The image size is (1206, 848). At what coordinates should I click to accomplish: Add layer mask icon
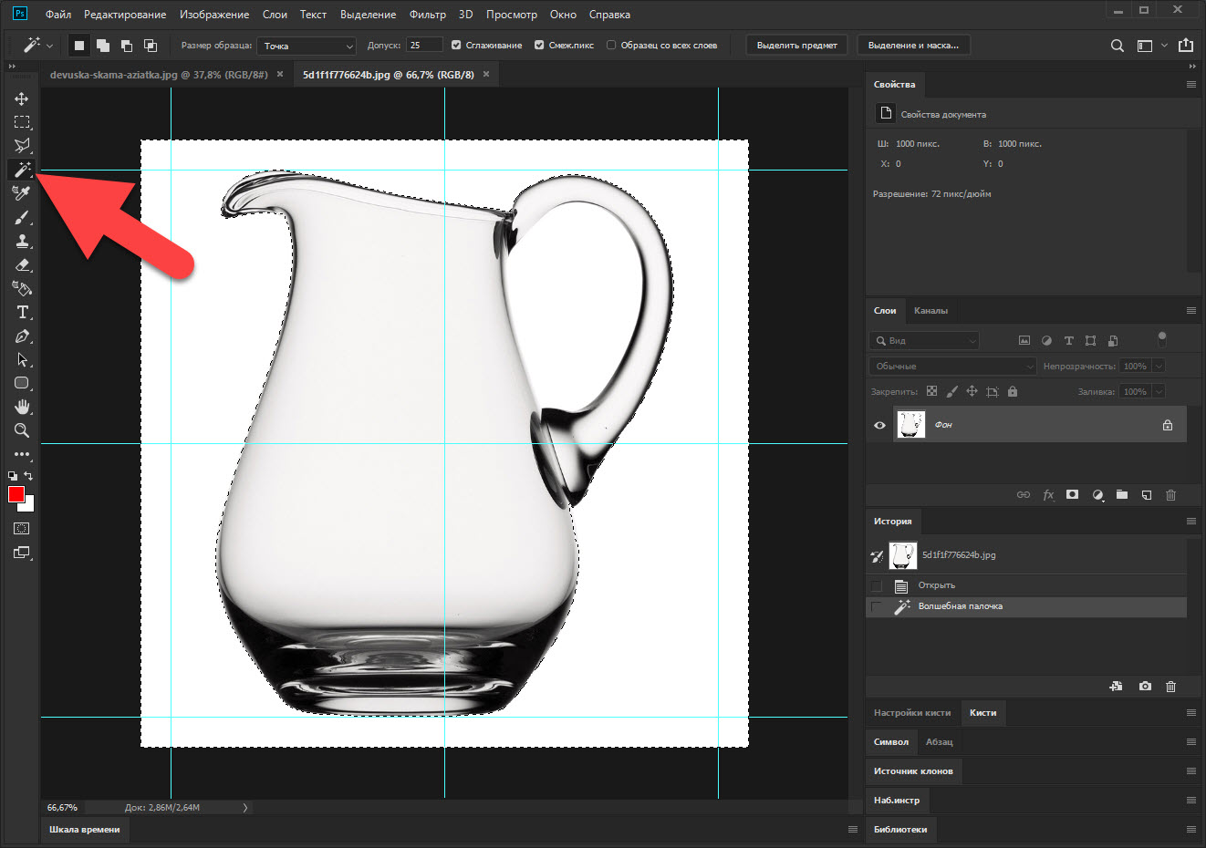click(1073, 495)
